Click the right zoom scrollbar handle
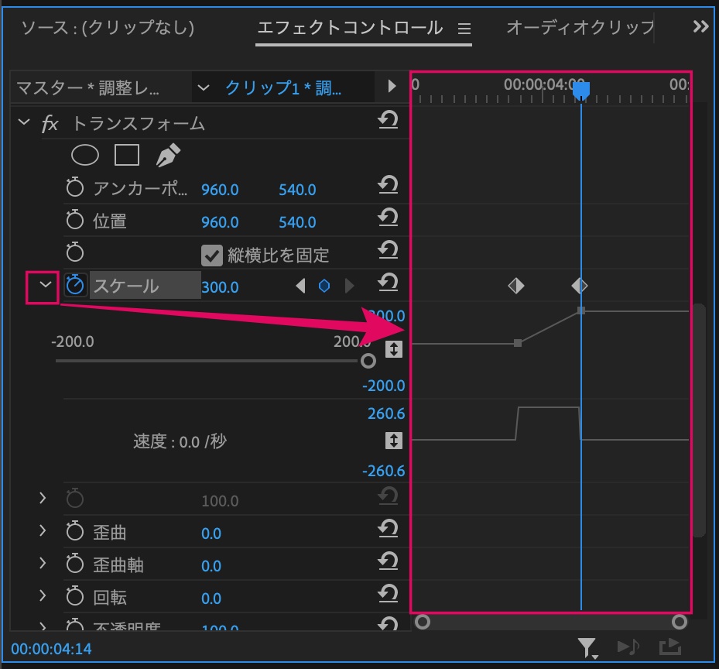 point(679,622)
